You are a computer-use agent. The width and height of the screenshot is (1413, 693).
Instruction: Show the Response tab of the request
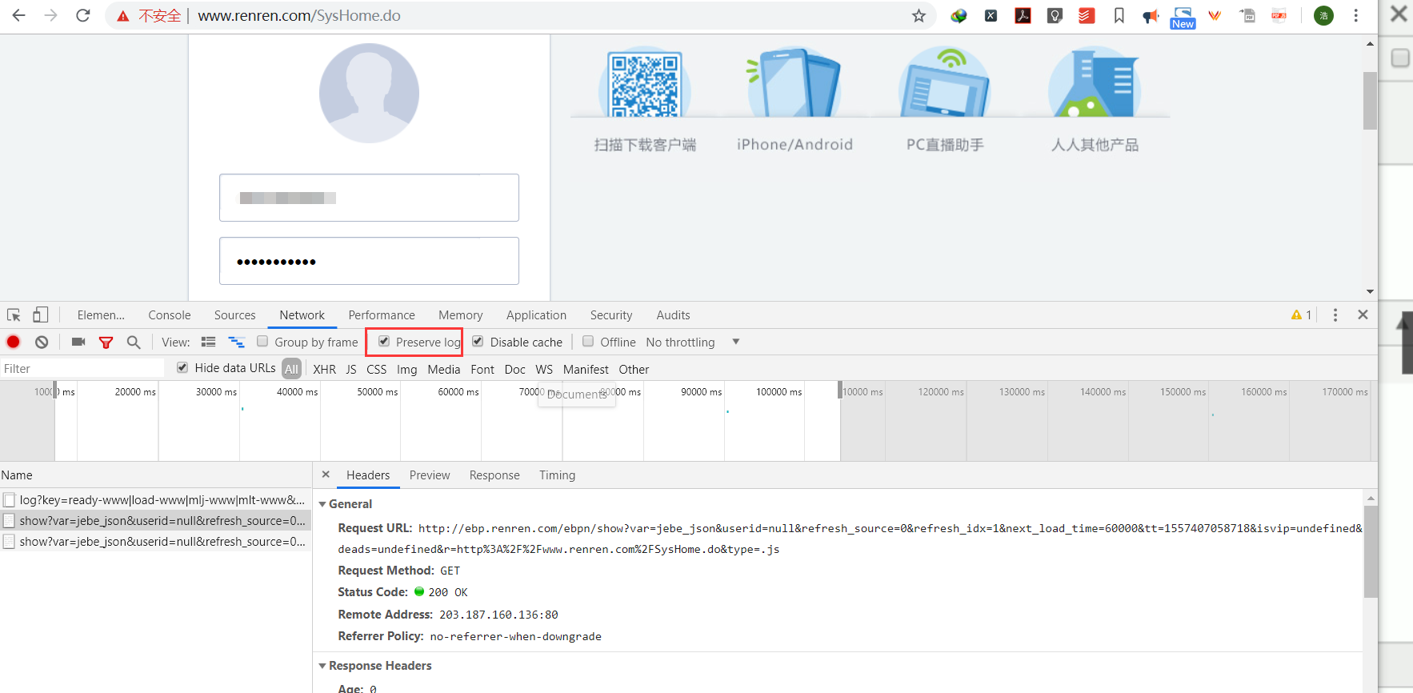coord(494,475)
